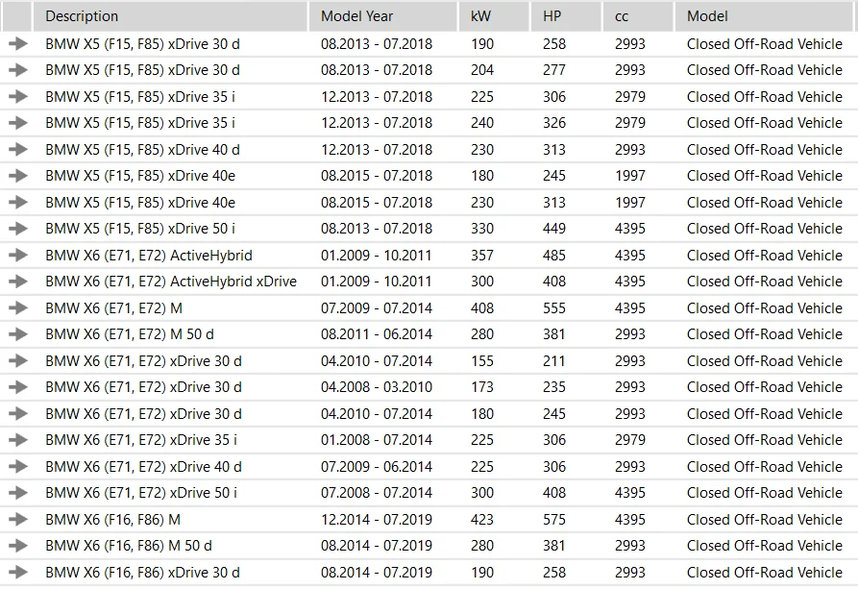Click the HP column header

(552, 16)
